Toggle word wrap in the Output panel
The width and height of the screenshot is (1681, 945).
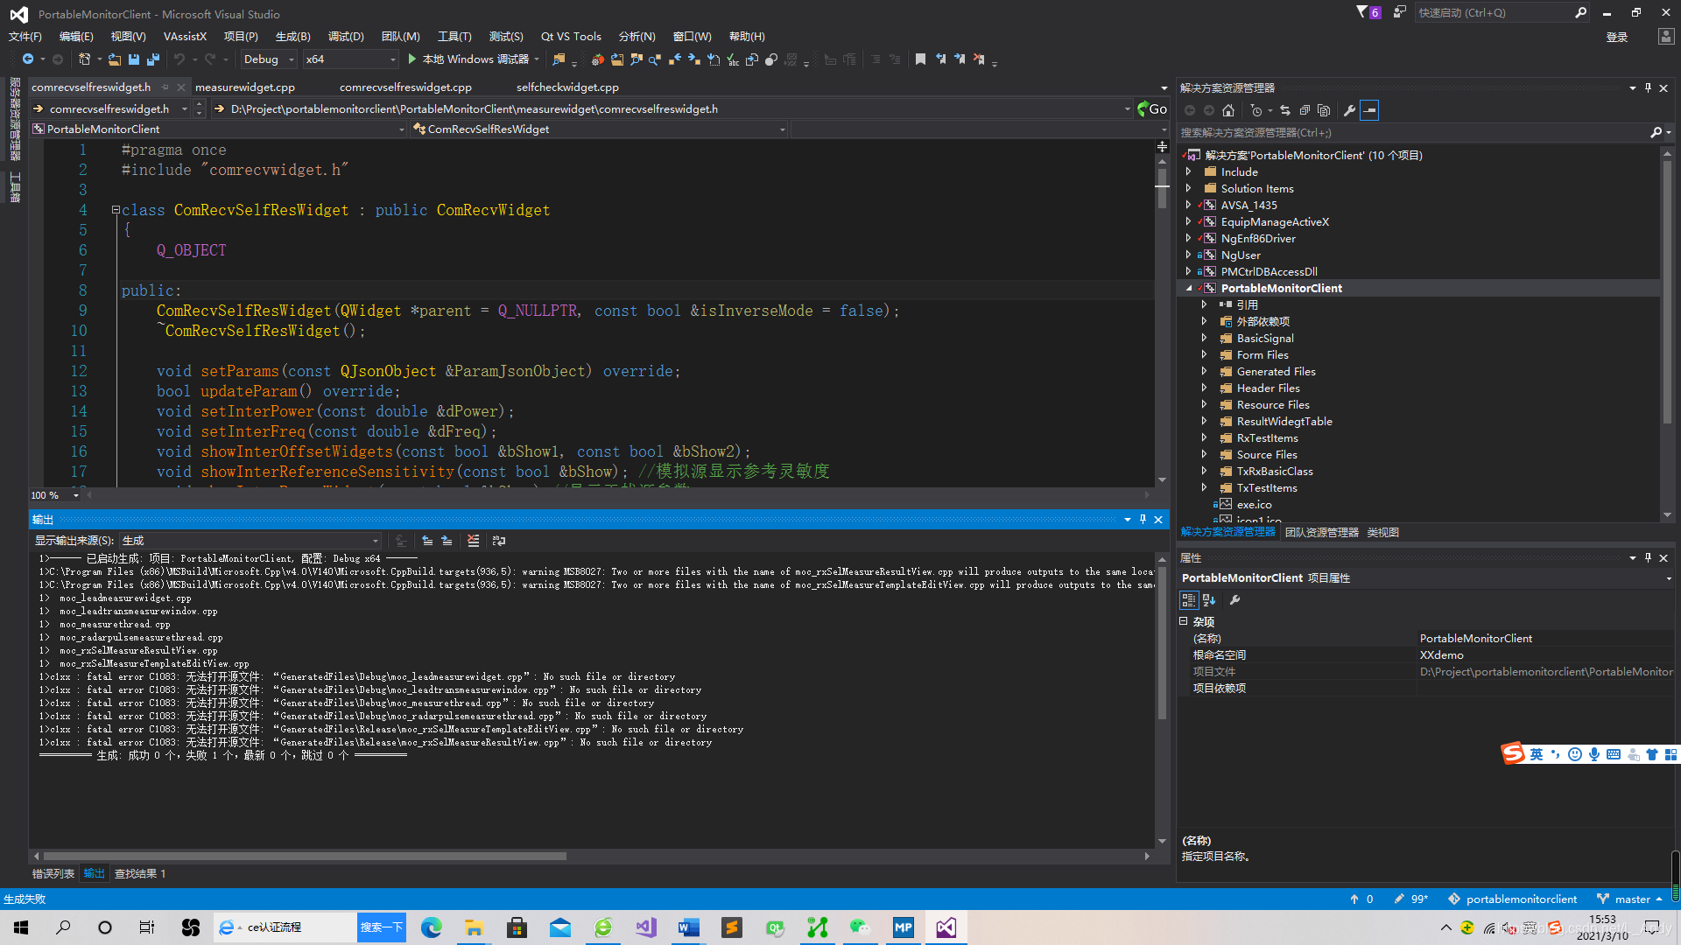point(499,541)
